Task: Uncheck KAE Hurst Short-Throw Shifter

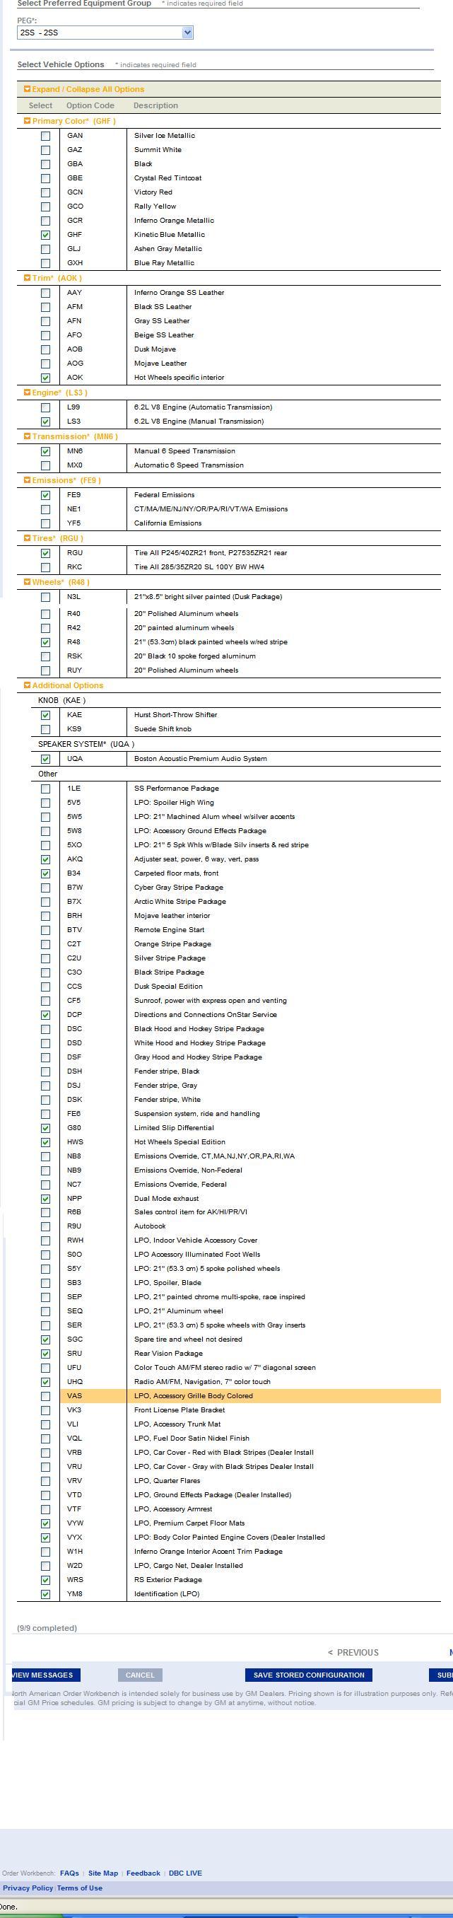Action: [45, 715]
